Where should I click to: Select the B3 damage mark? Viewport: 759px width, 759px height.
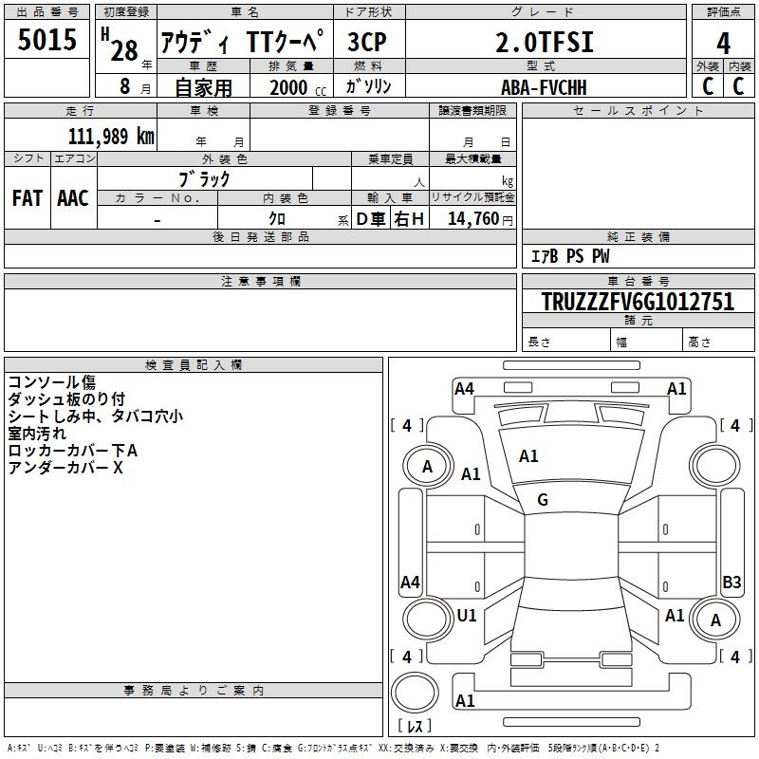click(731, 583)
